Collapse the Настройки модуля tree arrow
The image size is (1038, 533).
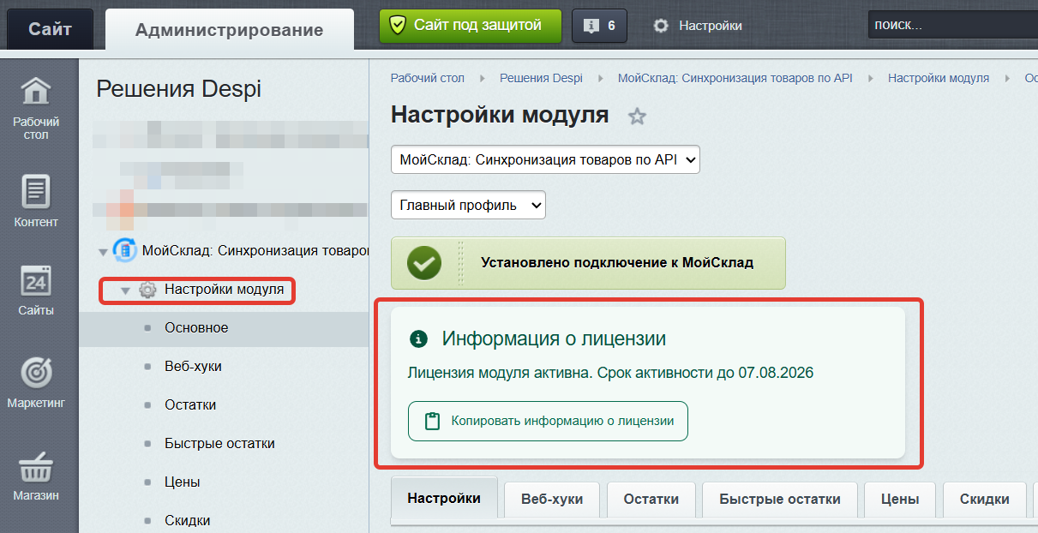(126, 291)
